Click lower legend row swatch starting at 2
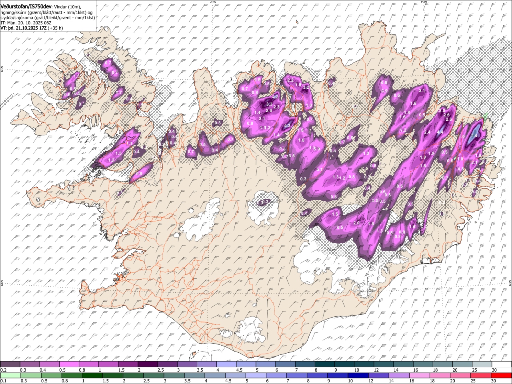 coord(133,375)
